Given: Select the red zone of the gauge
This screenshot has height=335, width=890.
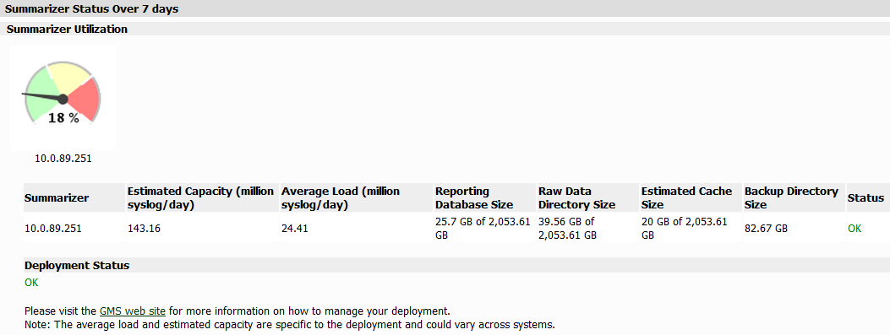Looking at the screenshot, I should (85, 98).
